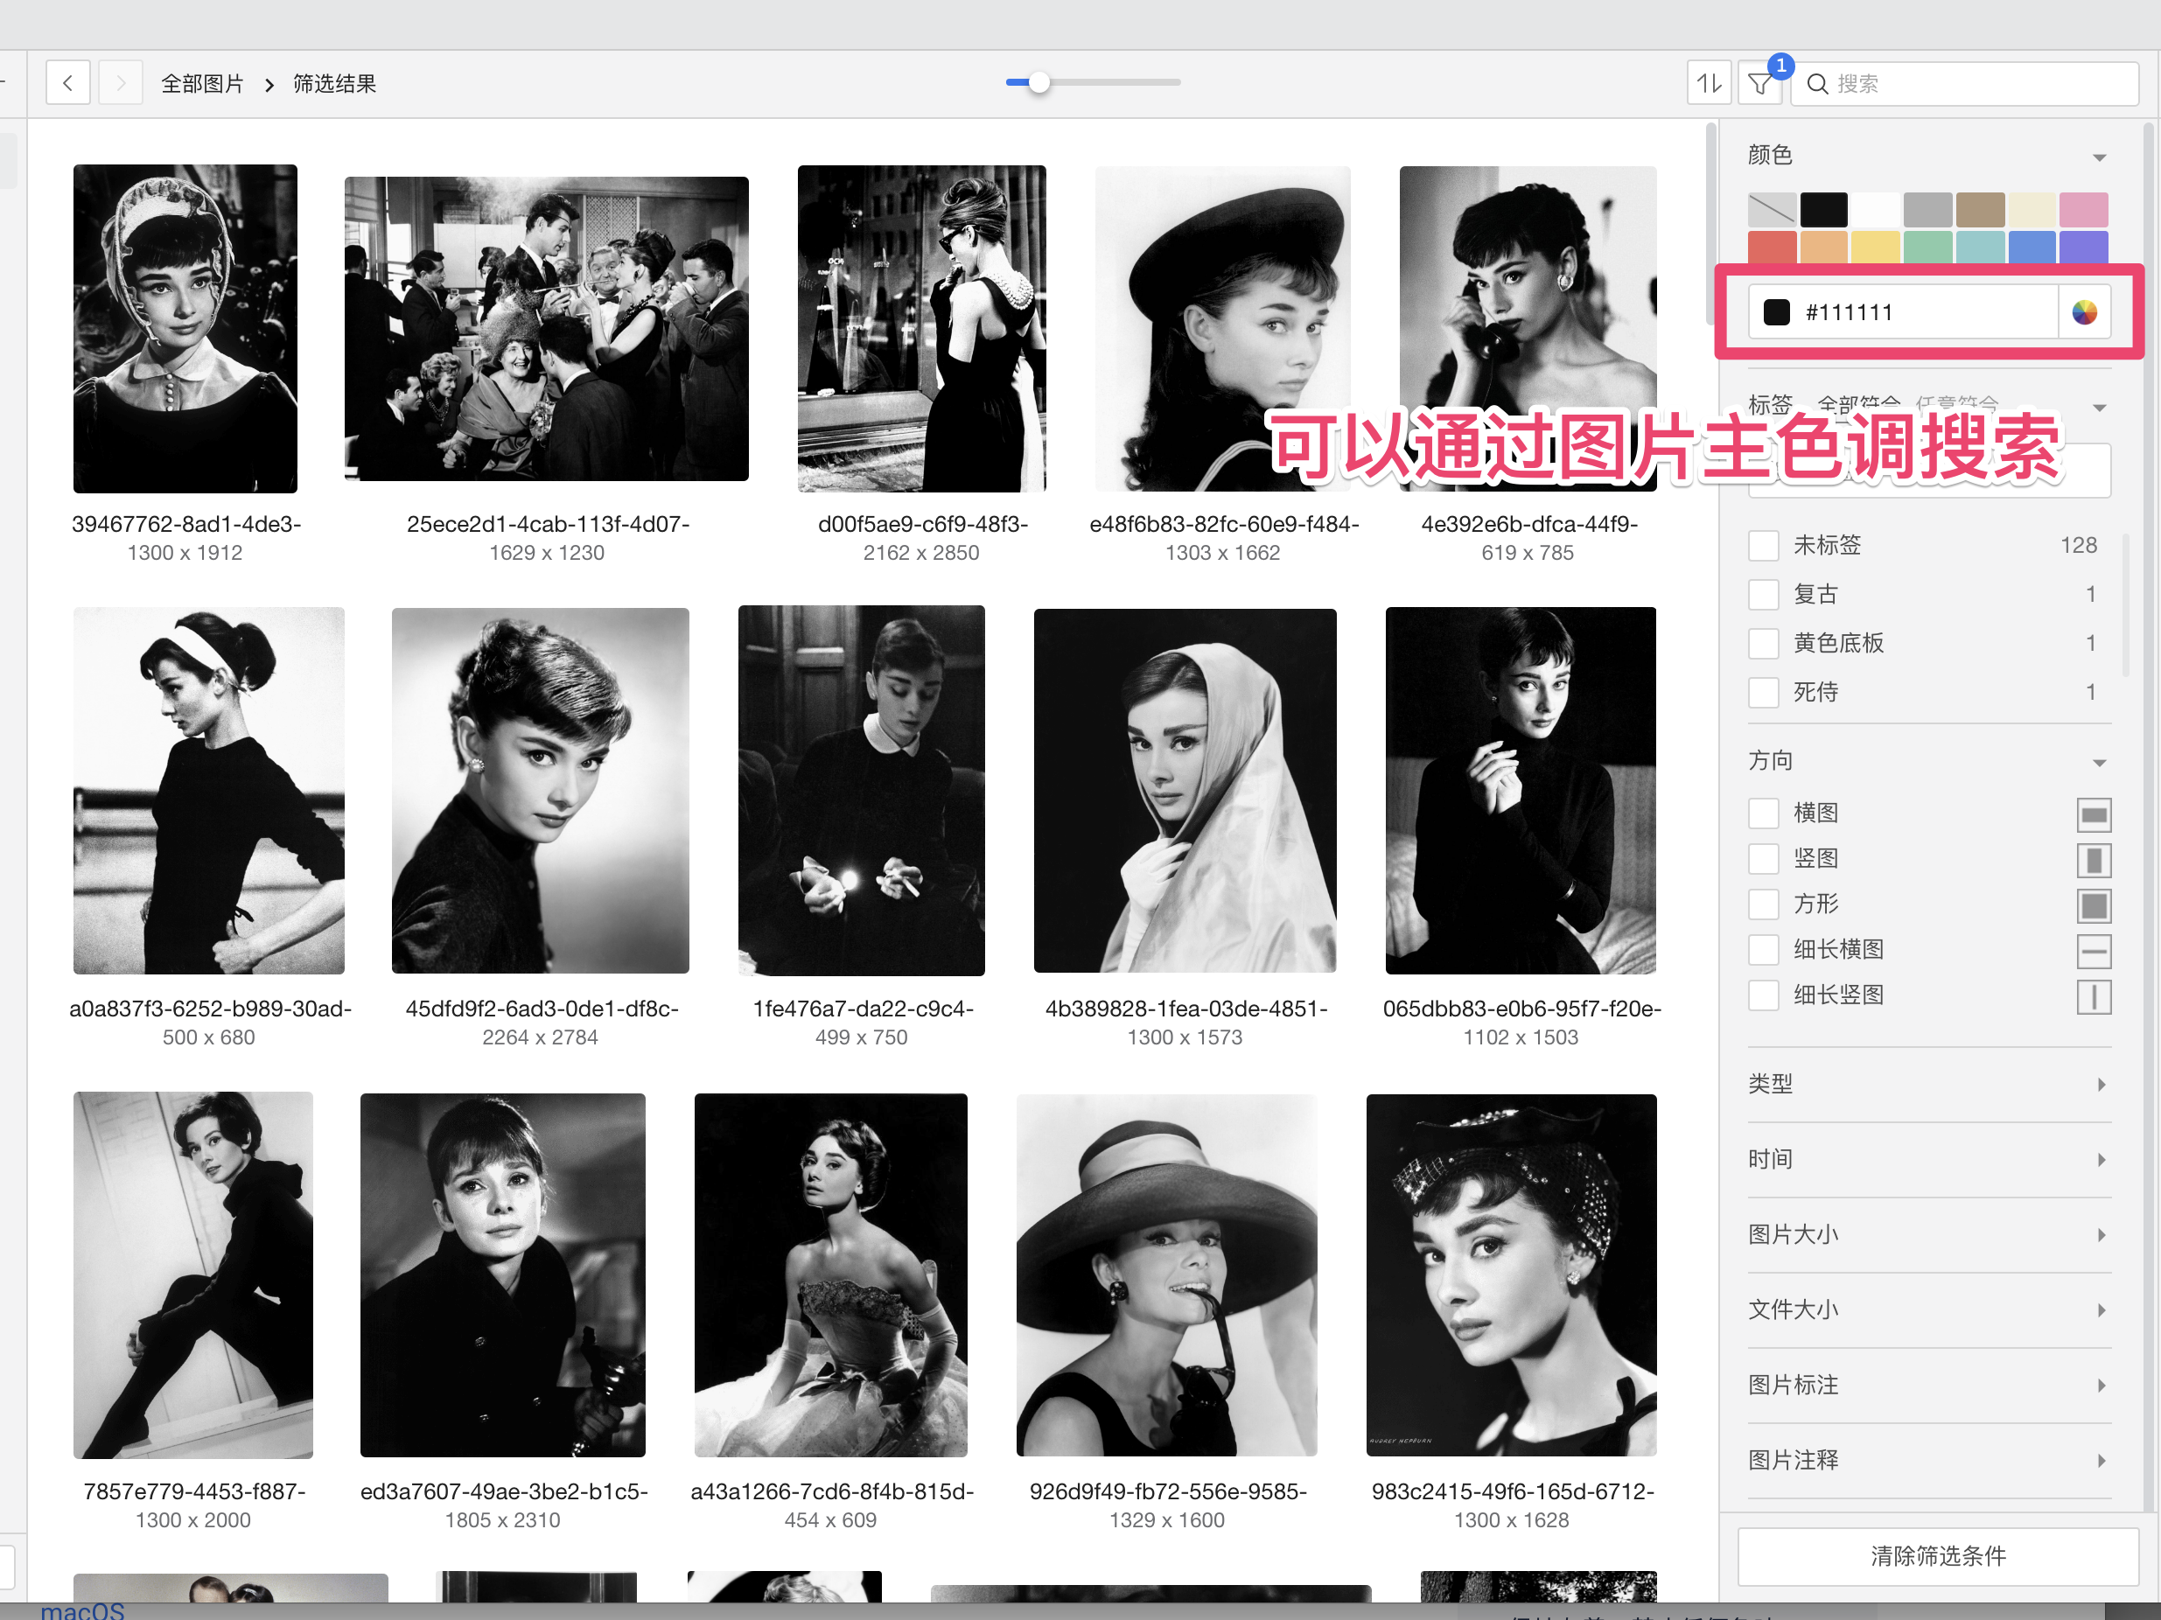
Task: Enable the 复古 tag checkbox
Action: point(1764,595)
